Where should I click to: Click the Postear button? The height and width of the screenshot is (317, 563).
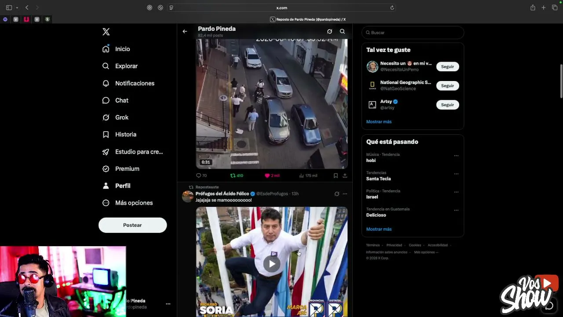(x=132, y=225)
